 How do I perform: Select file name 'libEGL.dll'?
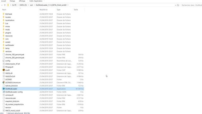pyautogui.click(x=9, y=73)
